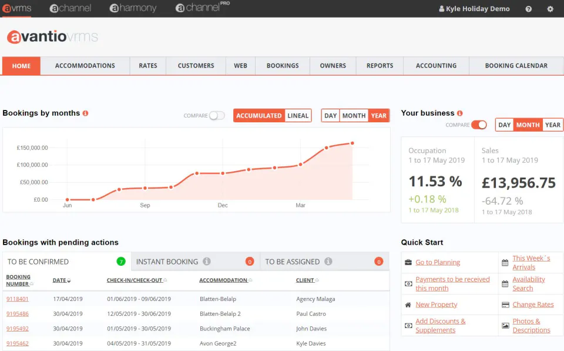Click the house icon for New Property
This screenshot has width=564, height=351.
tap(408, 305)
